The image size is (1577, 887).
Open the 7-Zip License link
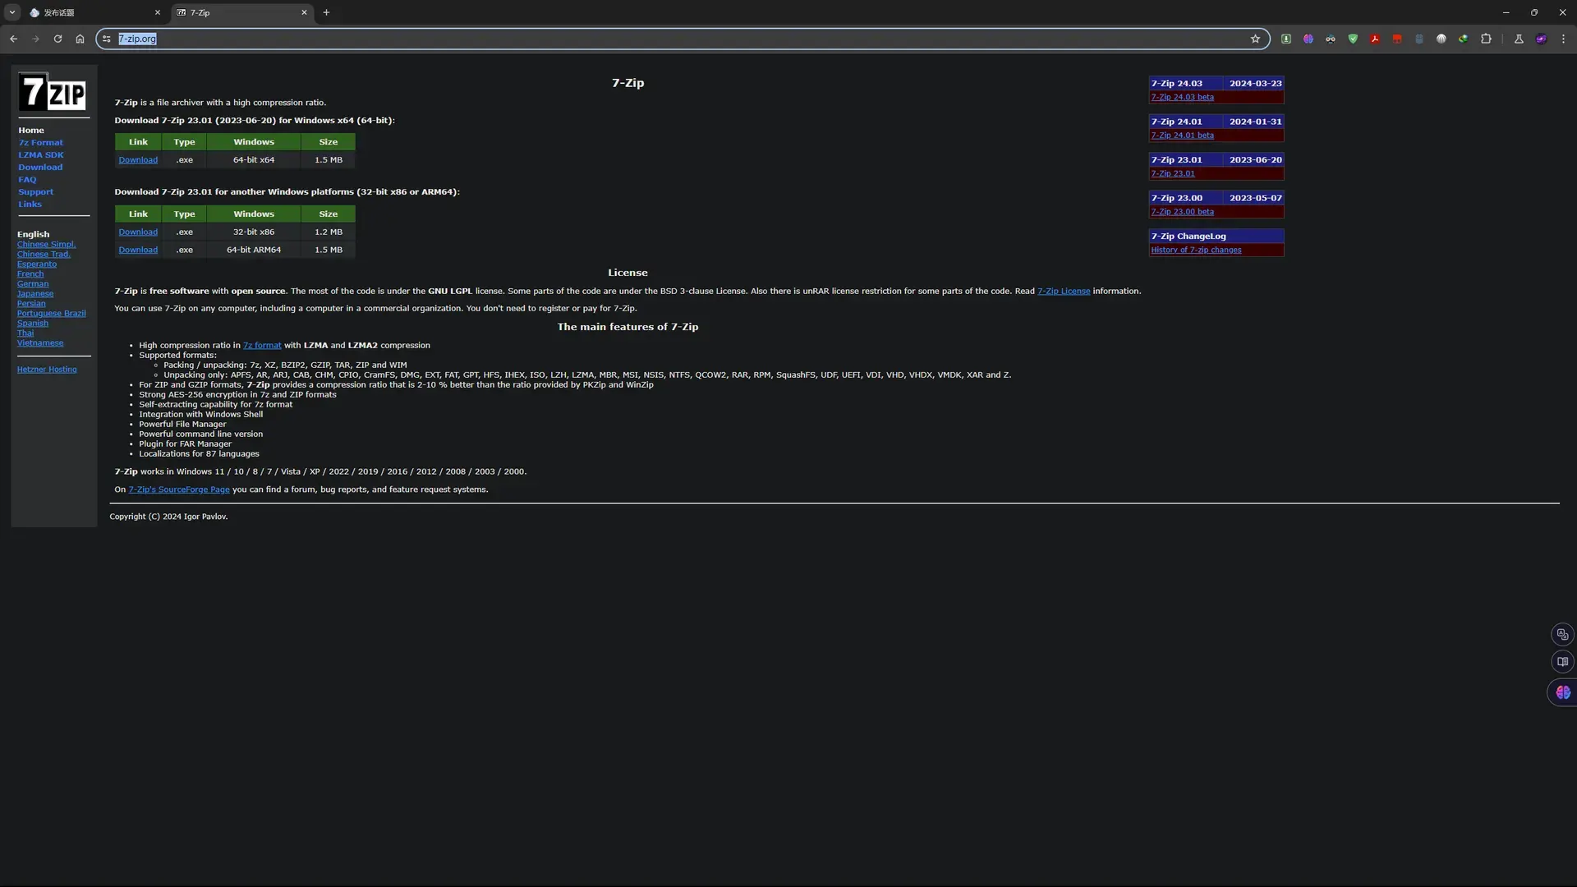[x=1064, y=292]
